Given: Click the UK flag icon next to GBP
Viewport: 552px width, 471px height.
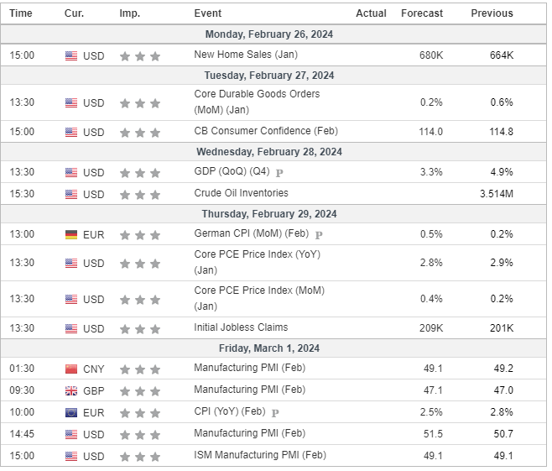Looking at the screenshot, I should [x=71, y=390].
